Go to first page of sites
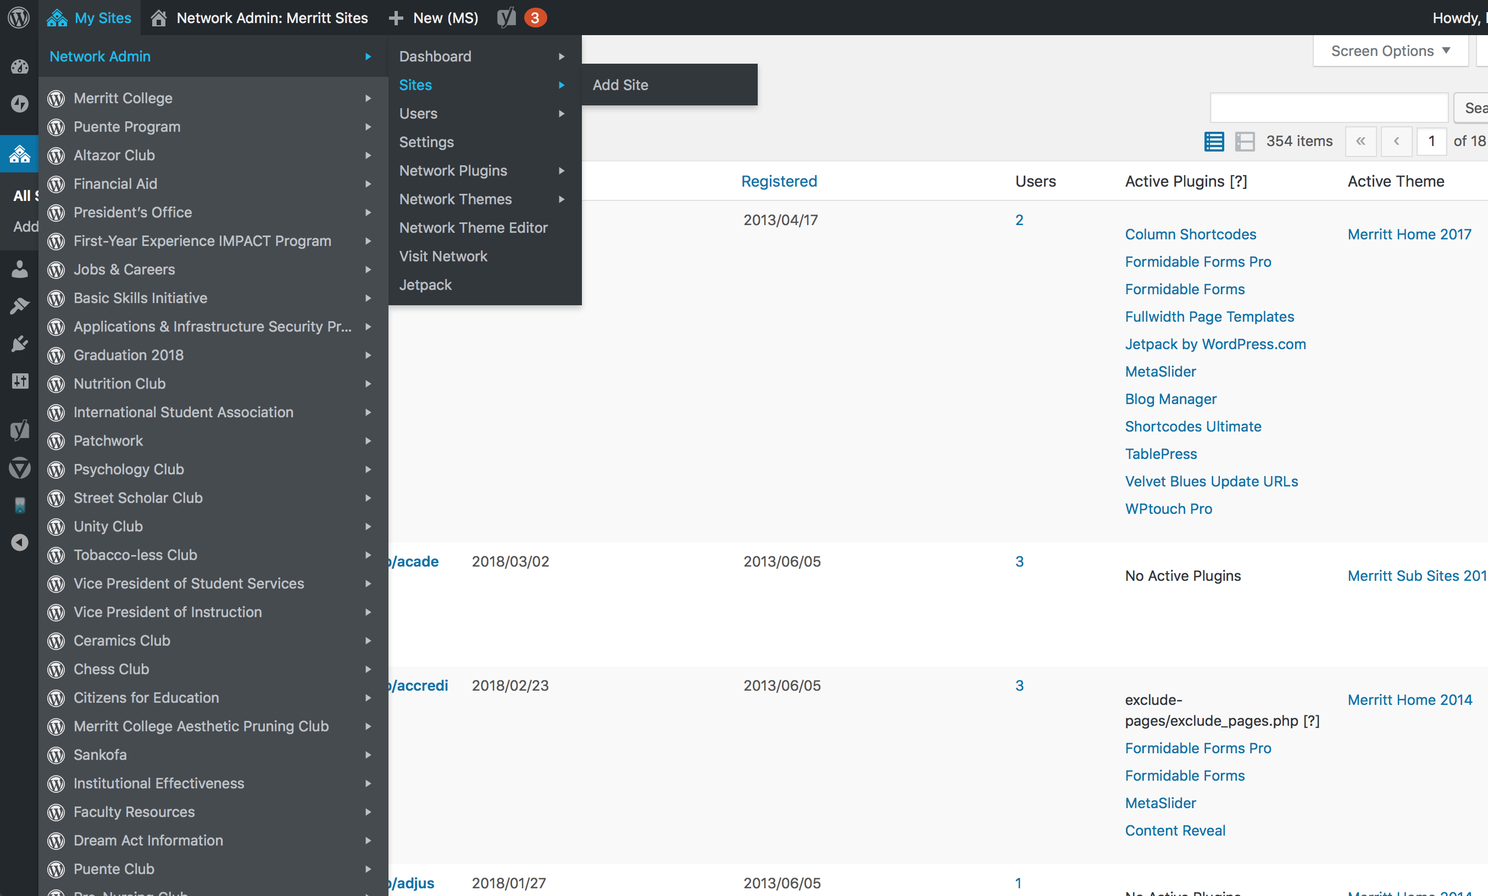The width and height of the screenshot is (1488, 896). point(1361,141)
